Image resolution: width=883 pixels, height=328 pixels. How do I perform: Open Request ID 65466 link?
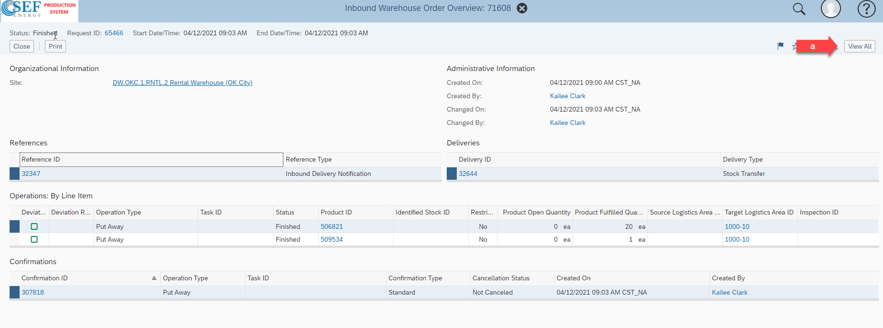tap(114, 33)
